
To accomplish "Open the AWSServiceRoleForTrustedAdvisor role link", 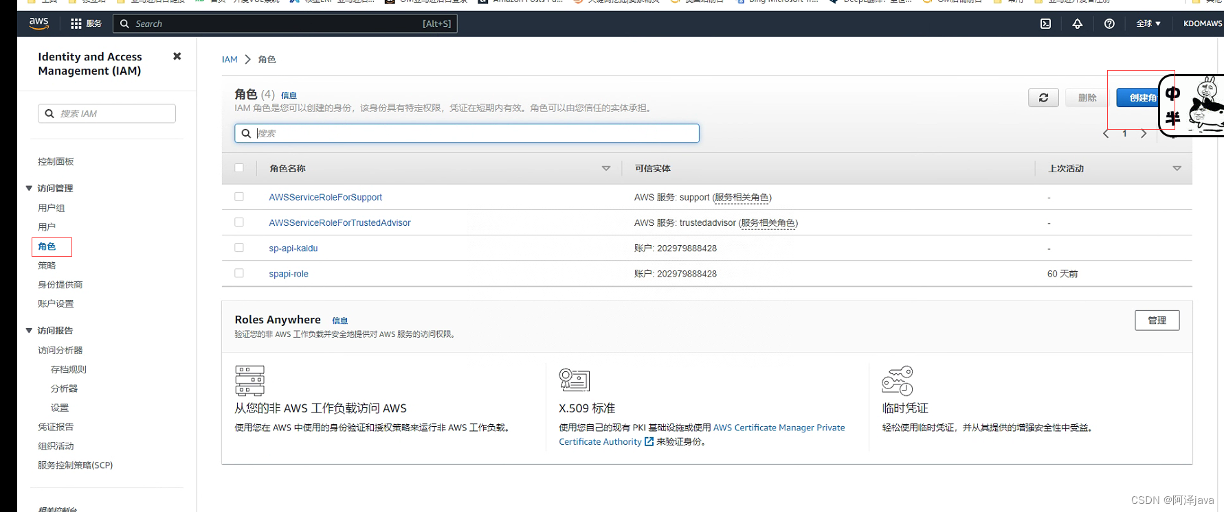I will coord(340,222).
